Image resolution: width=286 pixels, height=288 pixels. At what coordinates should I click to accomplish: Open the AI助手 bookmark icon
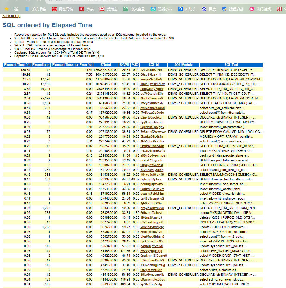pos(180,9)
